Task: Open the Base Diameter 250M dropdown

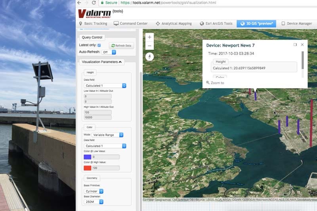Action: coord(94,202)
